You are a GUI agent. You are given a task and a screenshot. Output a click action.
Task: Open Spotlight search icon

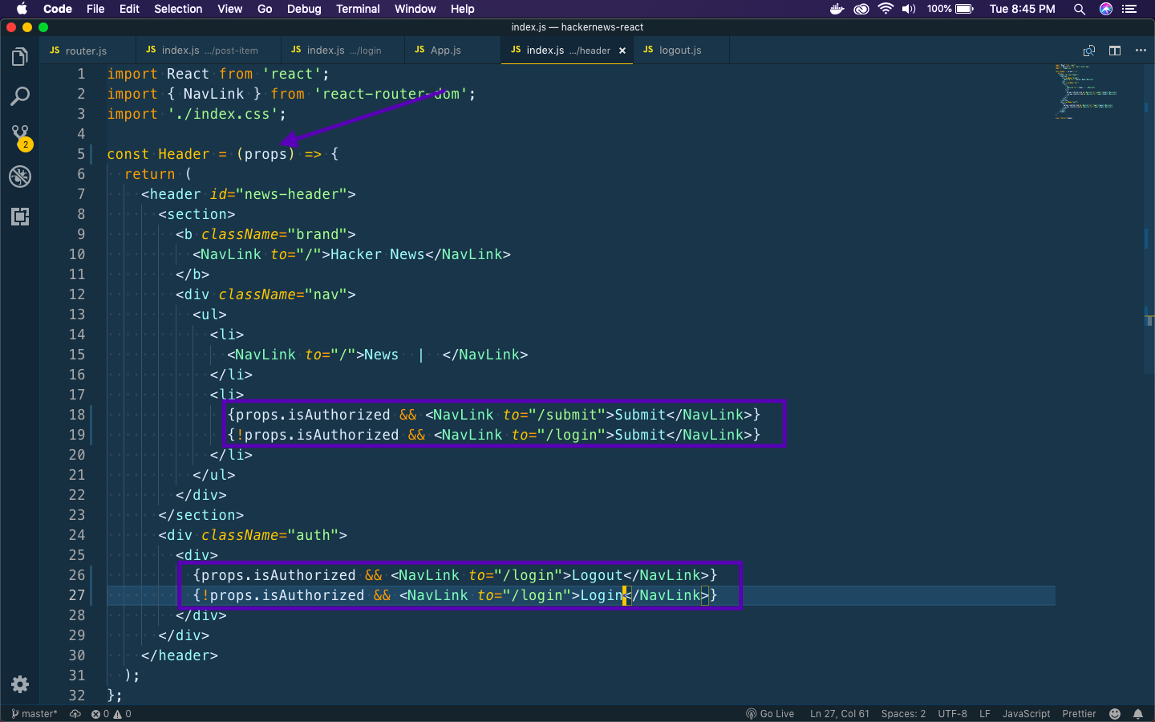pos(1080,9)
